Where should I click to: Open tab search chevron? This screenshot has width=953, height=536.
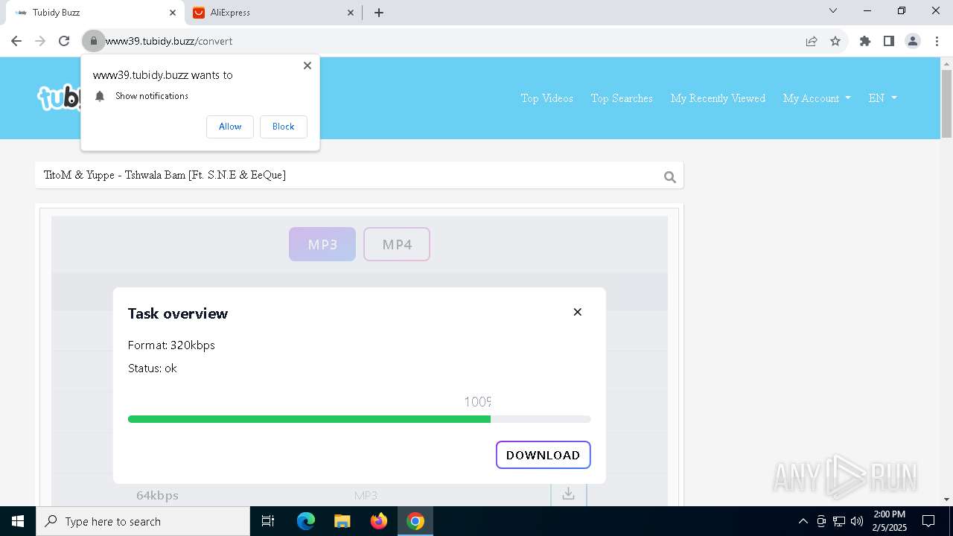833,11
